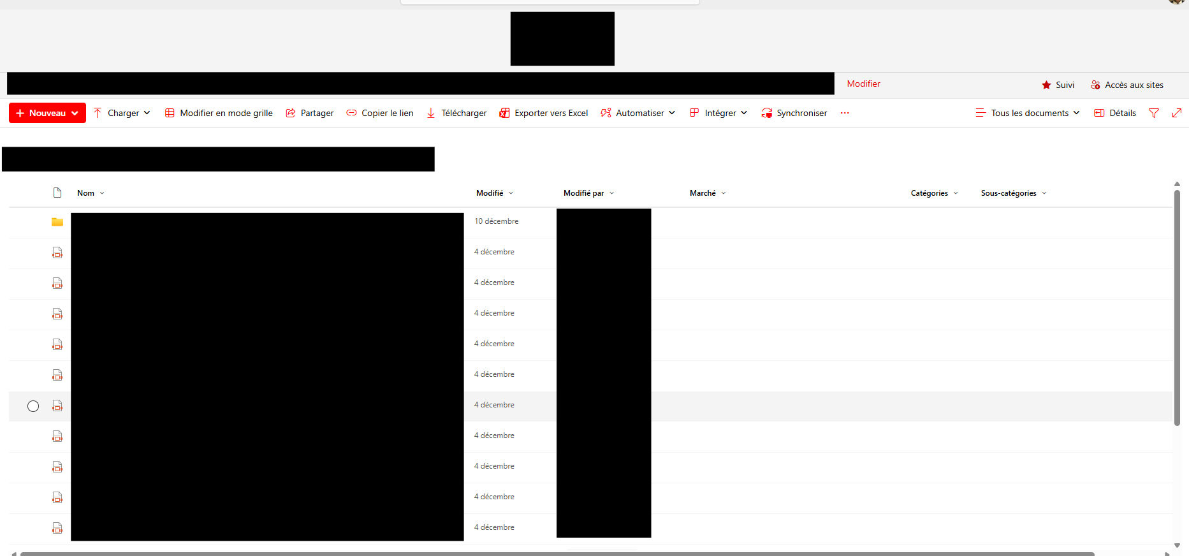
Task: Export the list with Exporter vers Excel
Action: coord(544,113)
